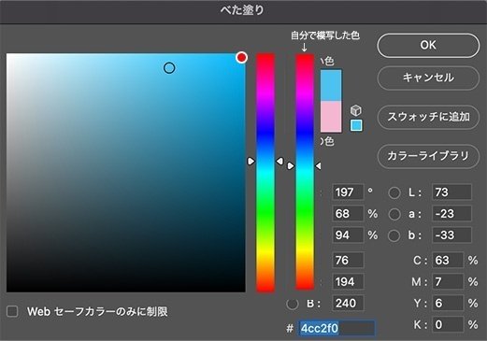Click the new color blue swatch

point(331,85)
